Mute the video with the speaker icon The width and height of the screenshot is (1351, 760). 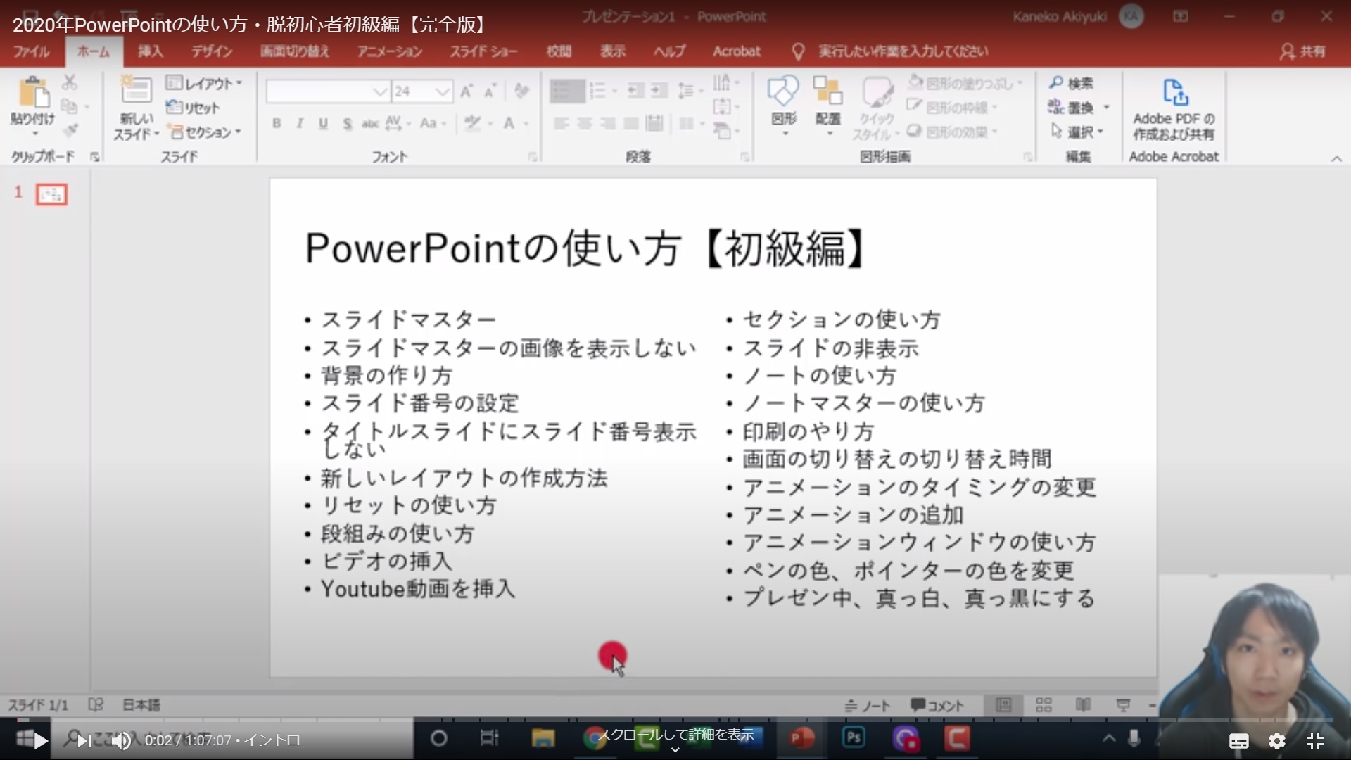click(x=121, y=741)
